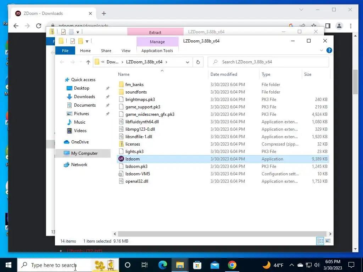This screenshot has height=272, width=363.
Task: Click the New folder quick access icon
Action: tap(80, 41)
